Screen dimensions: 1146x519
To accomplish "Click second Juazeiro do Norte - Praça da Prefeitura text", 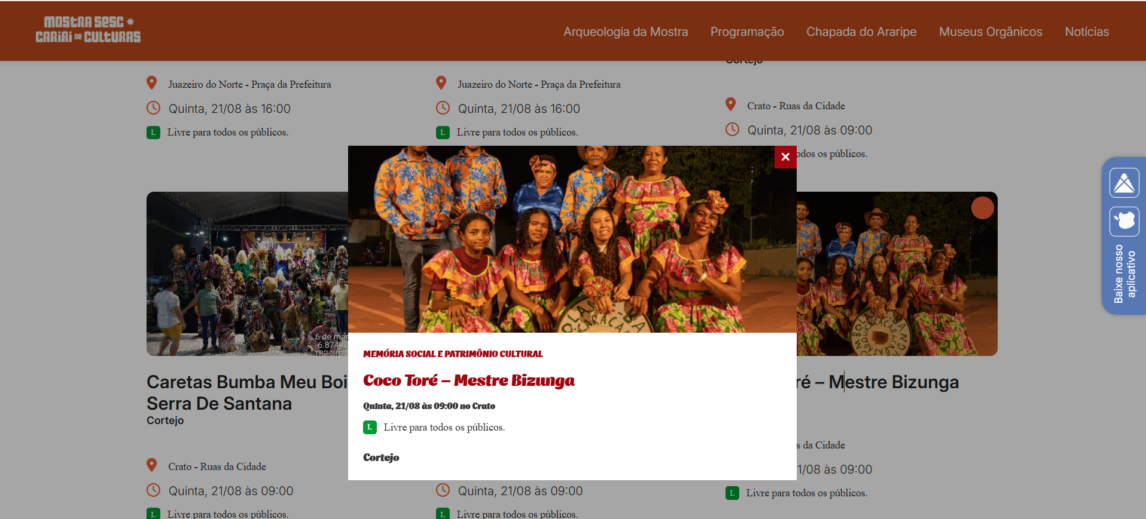I will 539,84.
